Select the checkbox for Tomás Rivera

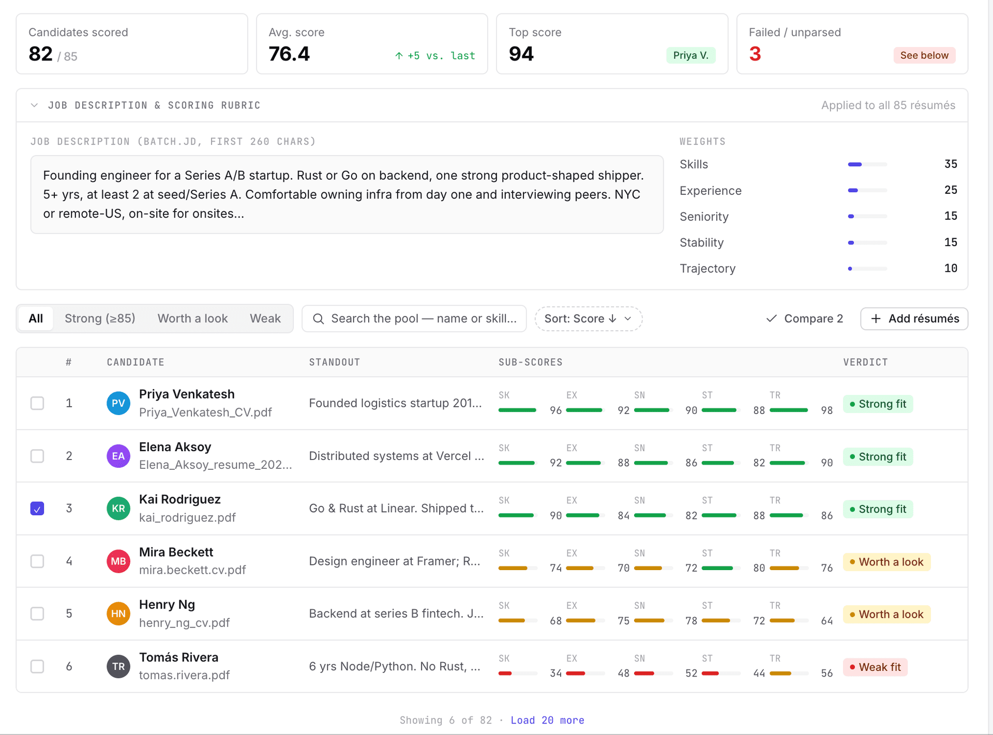37,666
